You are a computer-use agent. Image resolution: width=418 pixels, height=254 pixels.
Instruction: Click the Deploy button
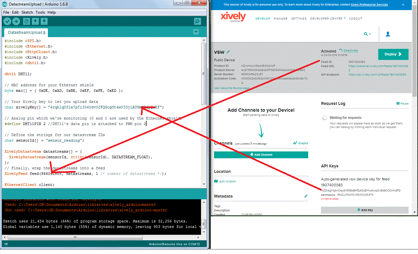pos(393,54)
